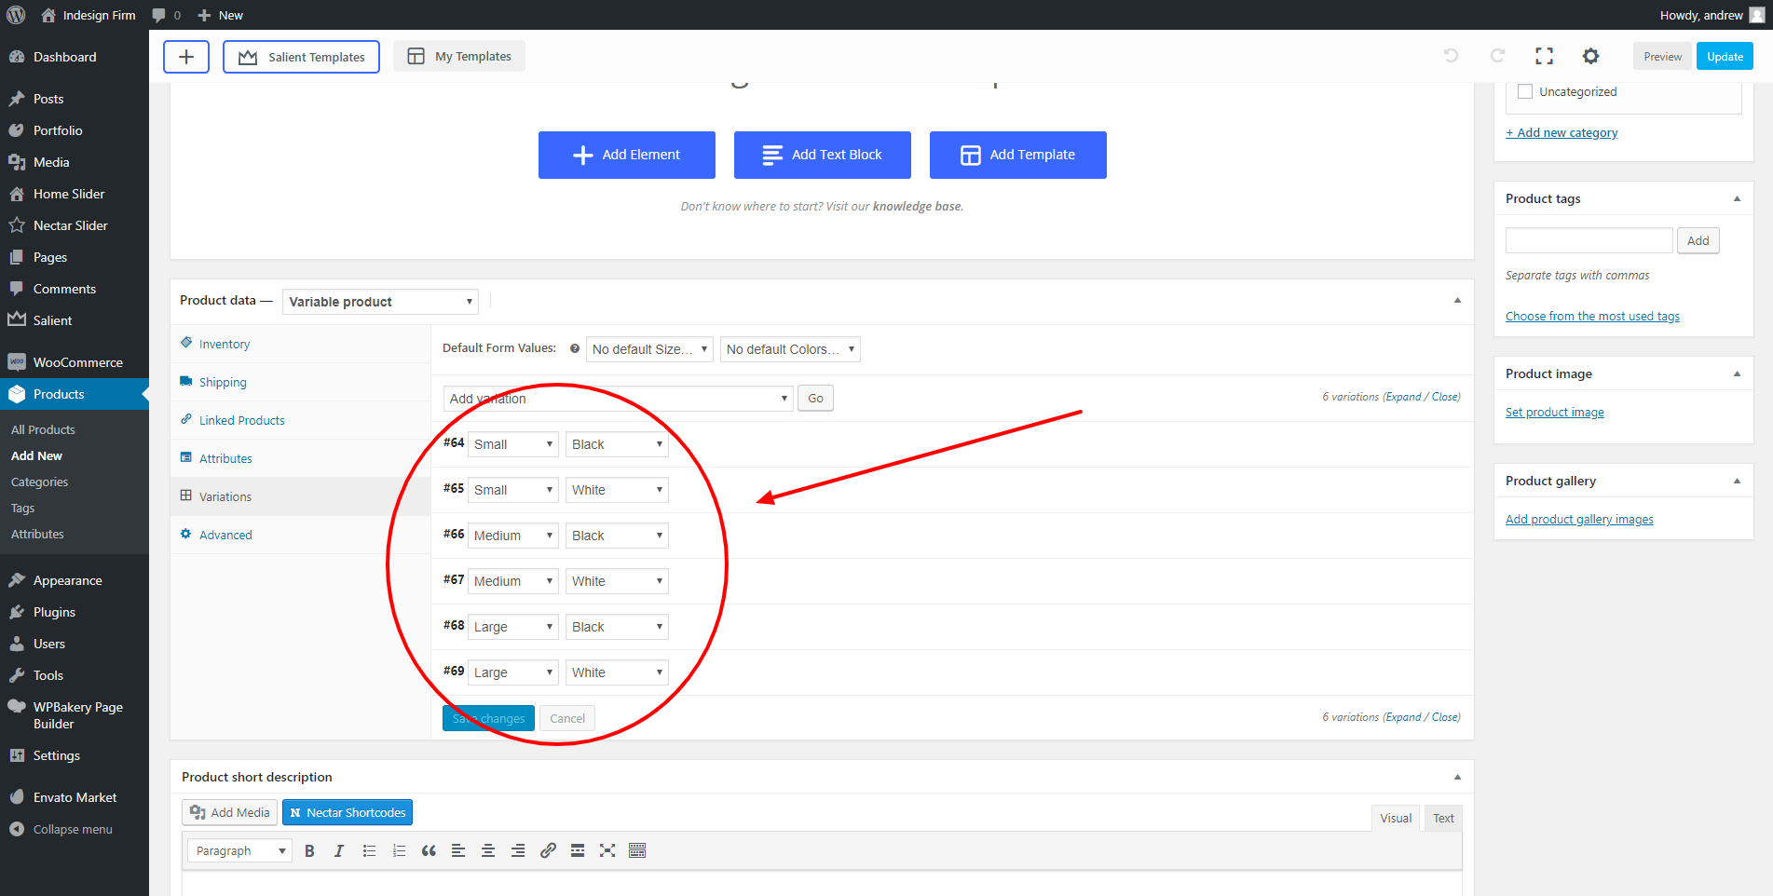Viewport: 1773px width, 896px height.
Task: Collapse the Product tags panel
Action: click(x=1737, y=198)
